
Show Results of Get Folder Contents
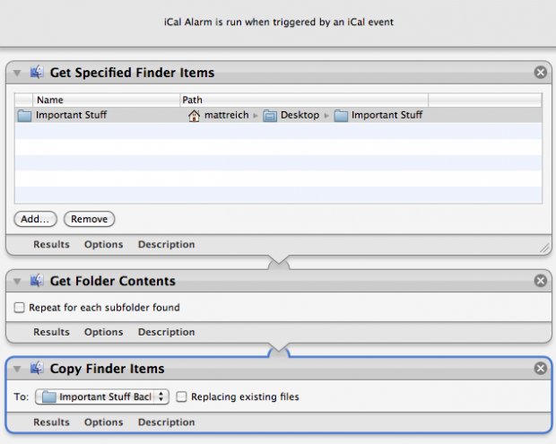[51, 332]
